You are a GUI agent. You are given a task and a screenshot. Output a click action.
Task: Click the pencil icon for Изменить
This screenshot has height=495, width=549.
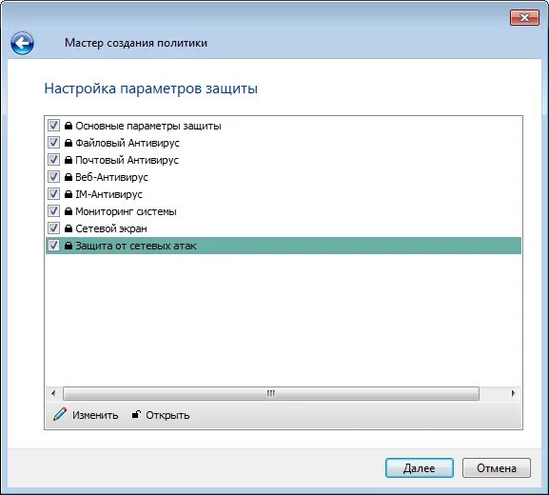click(x=60, y=414)
